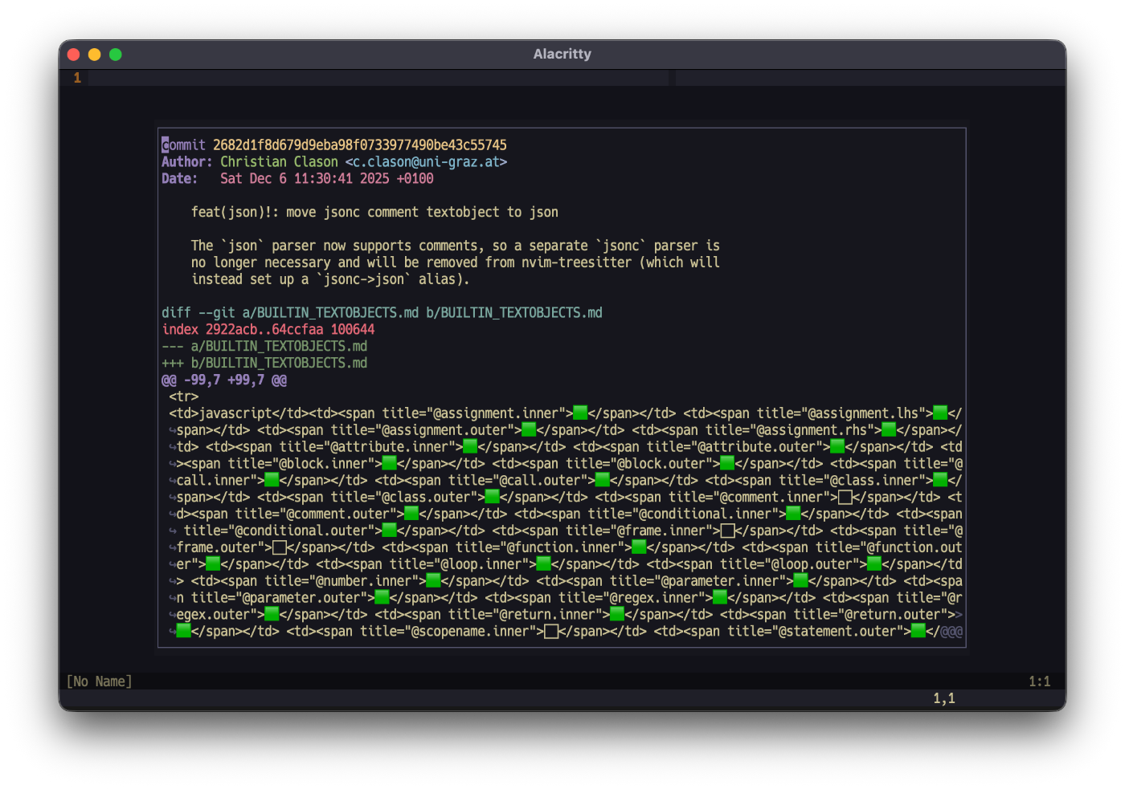Click green square after @return.inner title

(x=617, y=616)
